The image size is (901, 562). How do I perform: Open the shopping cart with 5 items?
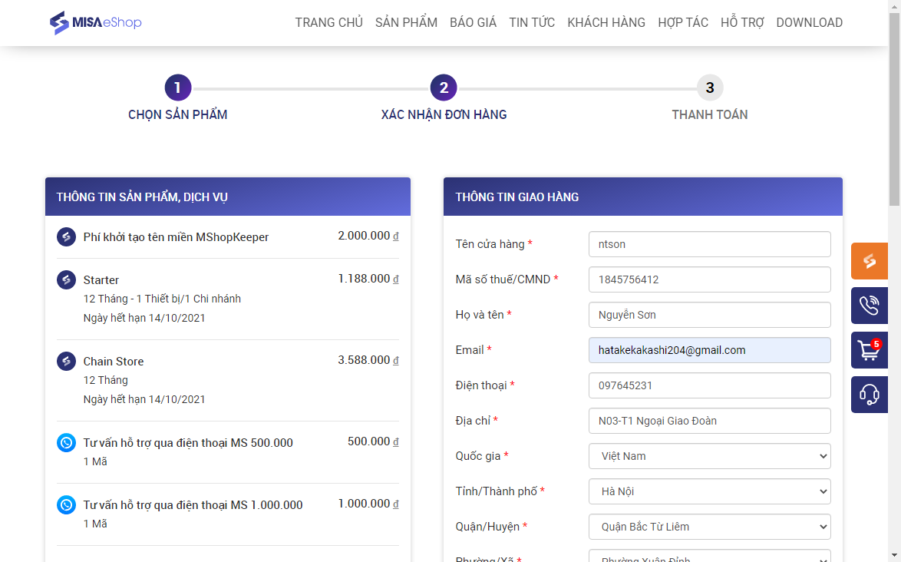pos(870,350)
